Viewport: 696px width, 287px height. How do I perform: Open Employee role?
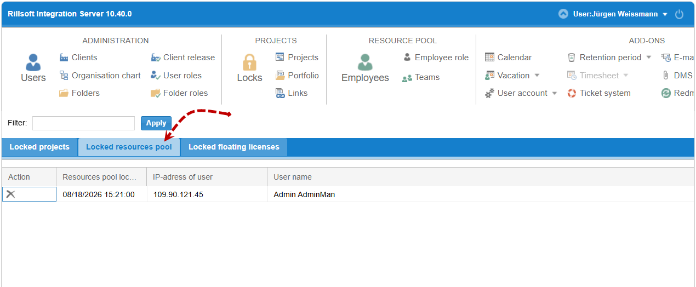pyautogui.click(x=436, y=58)
